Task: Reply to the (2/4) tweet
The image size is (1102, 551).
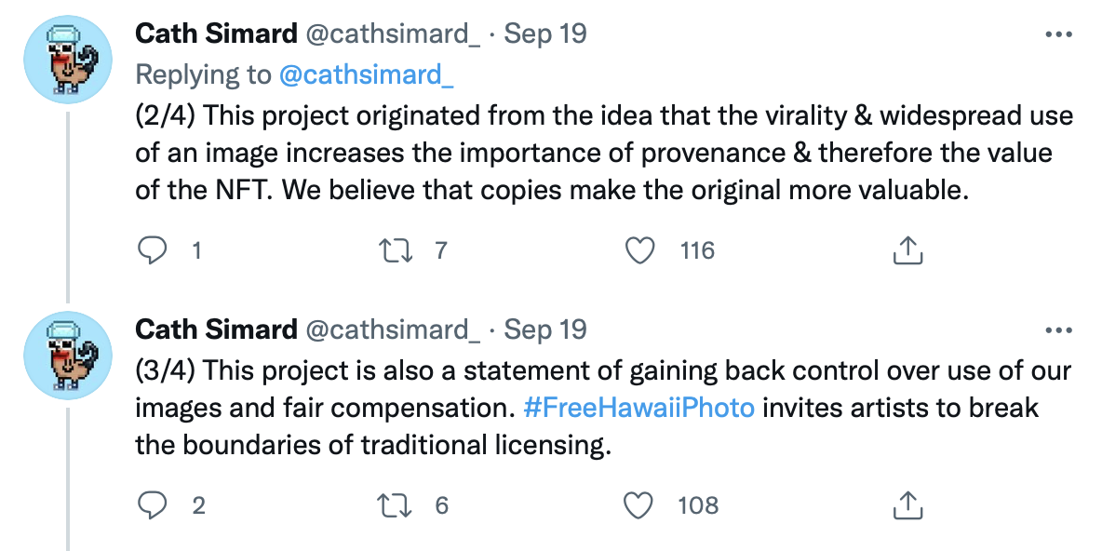Action: click(153, 249)
